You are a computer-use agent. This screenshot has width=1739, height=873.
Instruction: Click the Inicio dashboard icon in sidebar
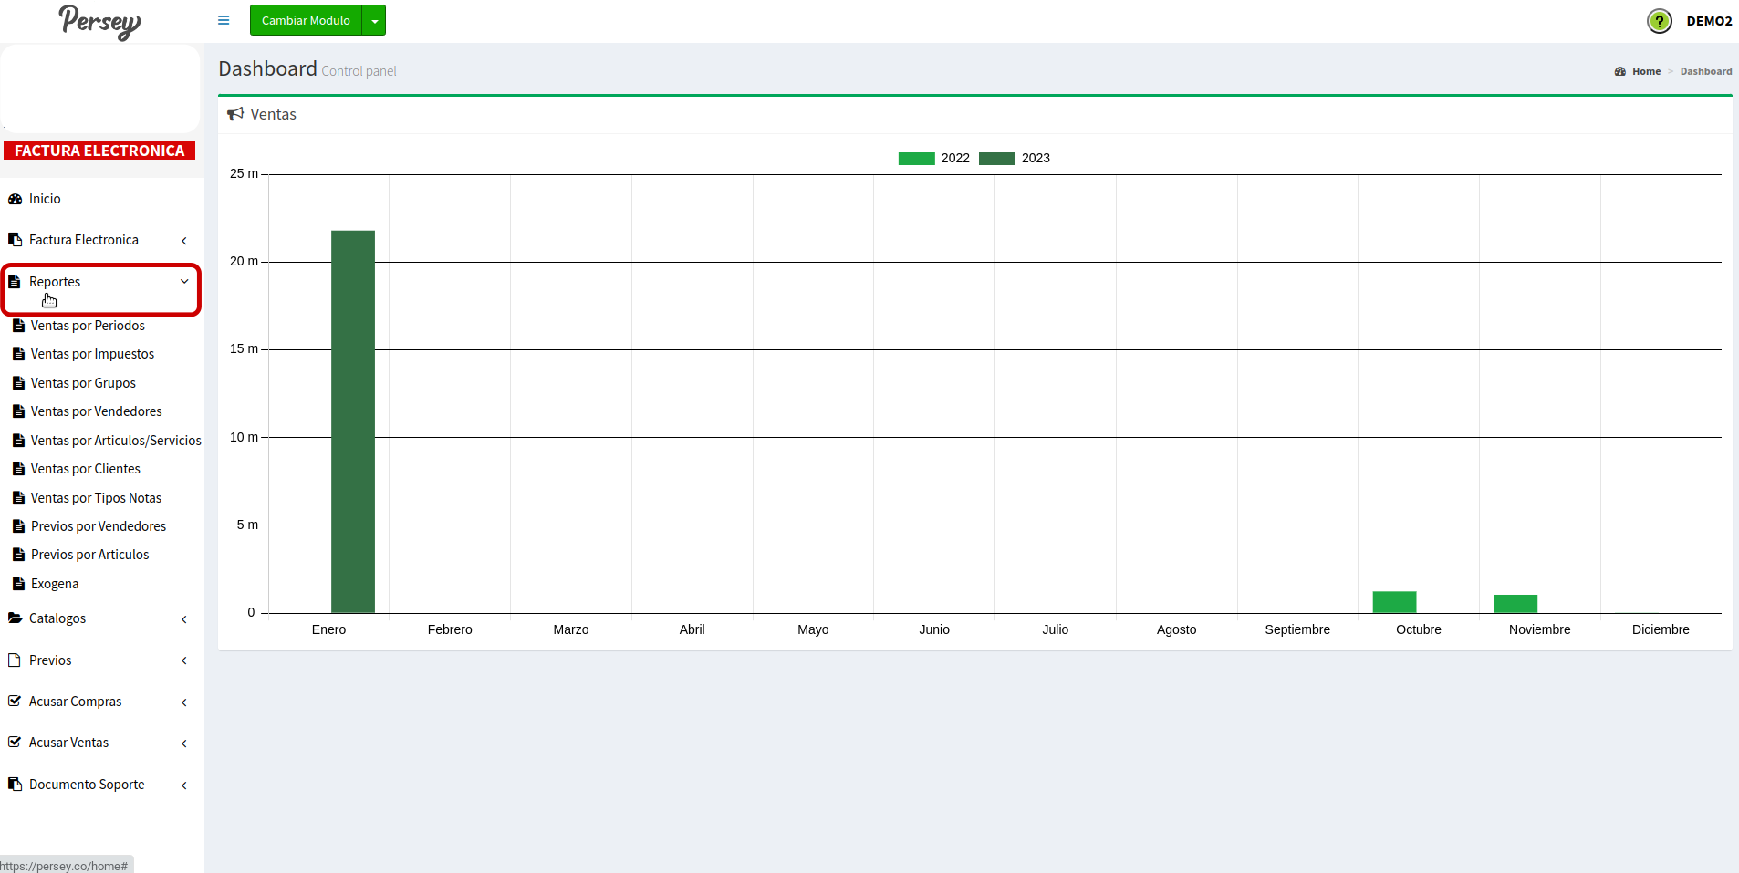(x=15, y=199)
